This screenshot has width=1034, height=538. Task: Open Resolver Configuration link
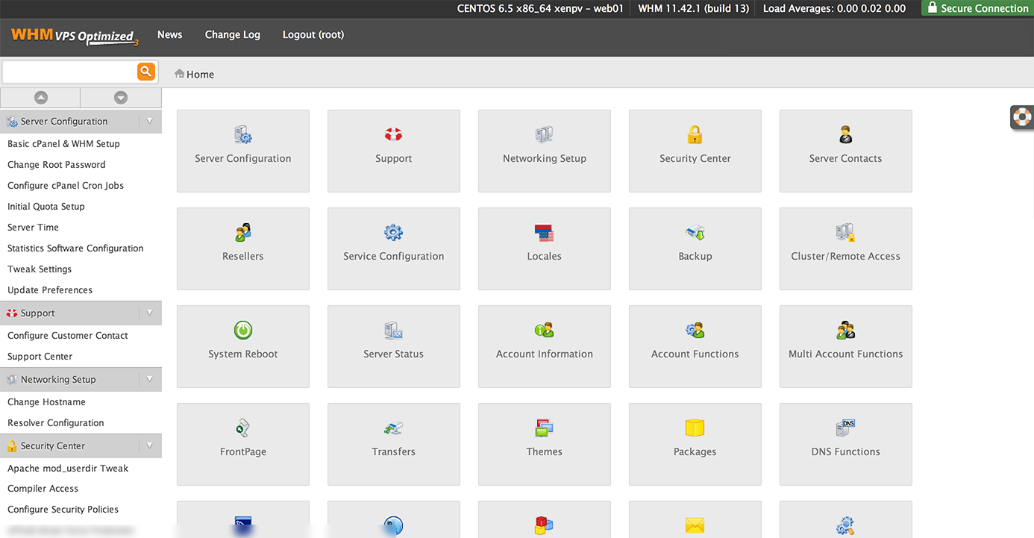56,422
